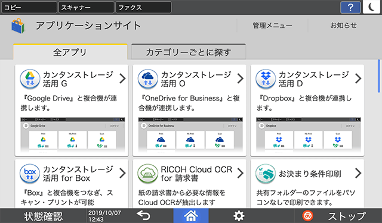The width and height of the screenshot is (382, 223).
Task: Open 管理メニュー
Action: point(272,26)
